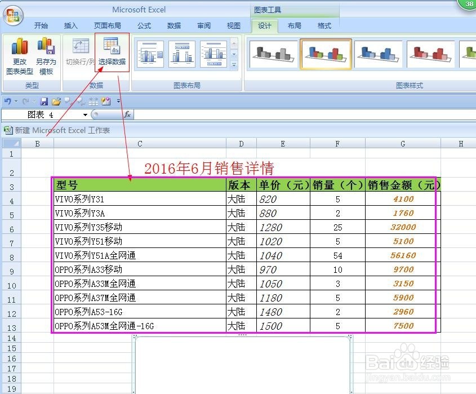Select column C header
476x394 pixels.
pyautogui.click(x=140, y=144)
